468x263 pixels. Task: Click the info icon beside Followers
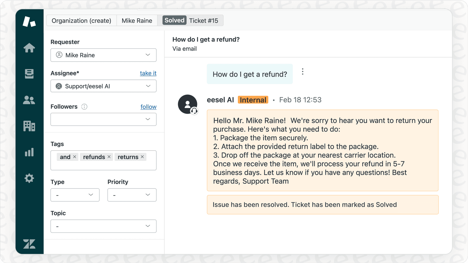coord(84,107)
